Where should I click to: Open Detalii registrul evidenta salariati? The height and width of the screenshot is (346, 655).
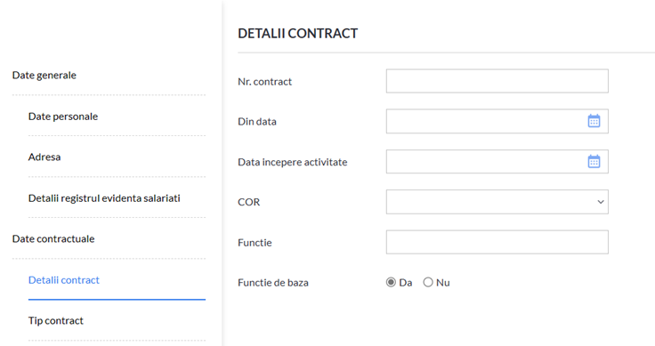pyautogui.click(x=104, y=198)
